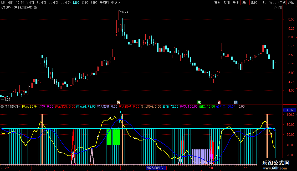Image resolution: width=297 pixels, height=171 pixels.
Task: Open the 画线 drawing tools
Action: click(254, 2)
